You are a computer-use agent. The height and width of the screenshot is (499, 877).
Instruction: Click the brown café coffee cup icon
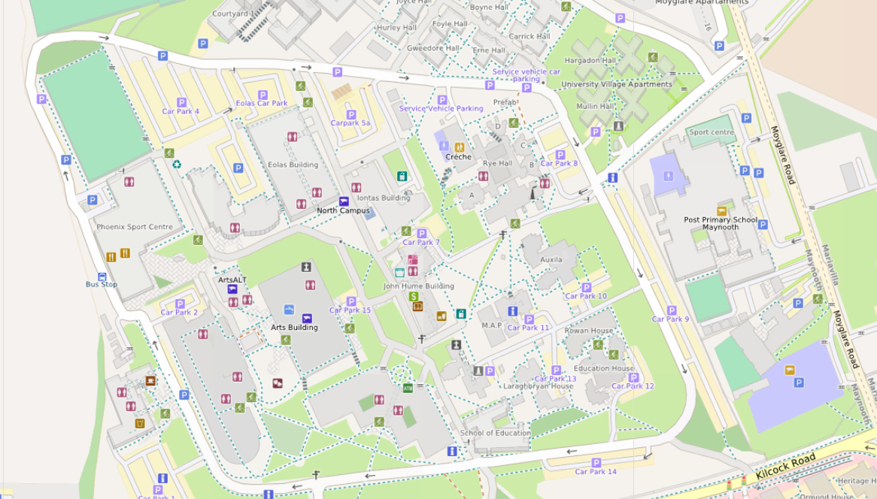pos(150,380)
